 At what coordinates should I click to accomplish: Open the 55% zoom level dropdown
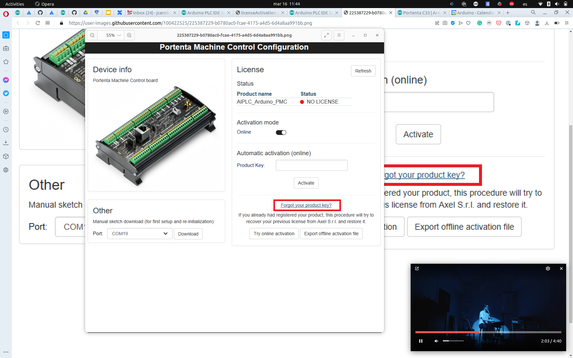(113, 35)
